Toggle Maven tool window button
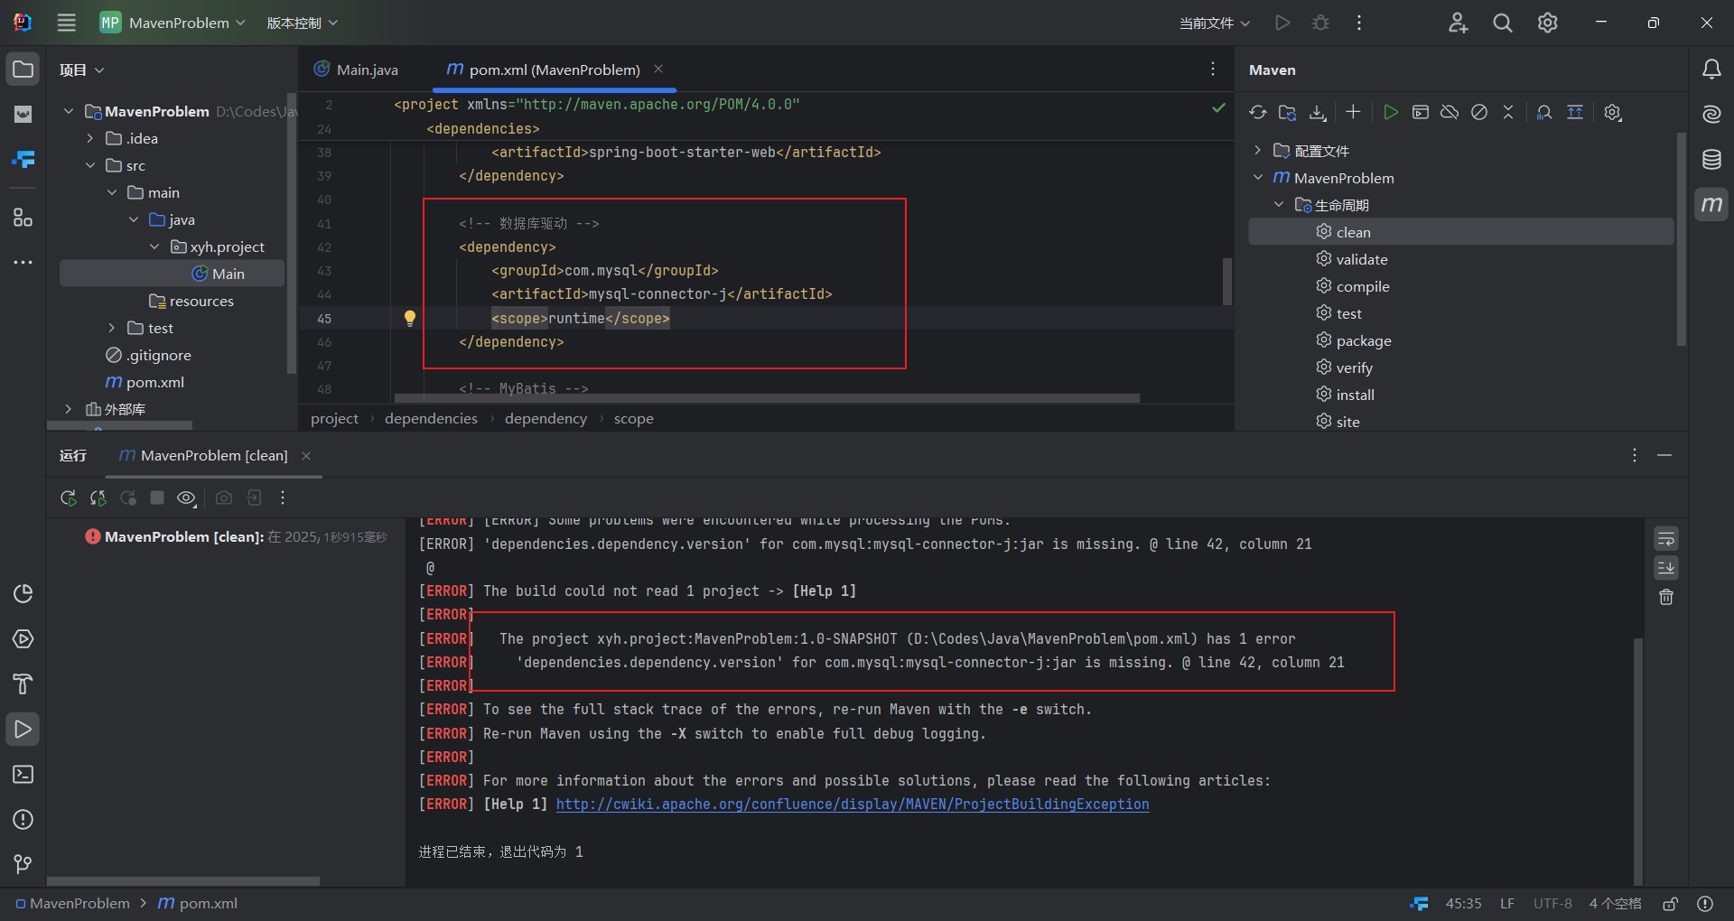 1711,205
